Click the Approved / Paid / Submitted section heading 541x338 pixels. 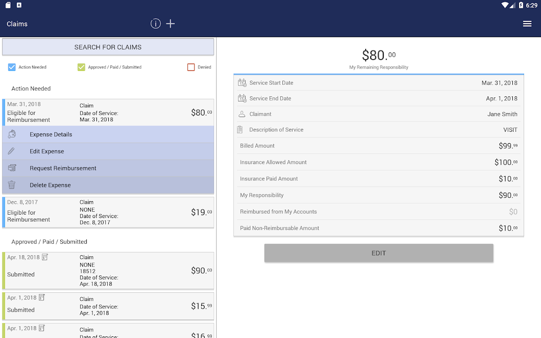point(49,242)
